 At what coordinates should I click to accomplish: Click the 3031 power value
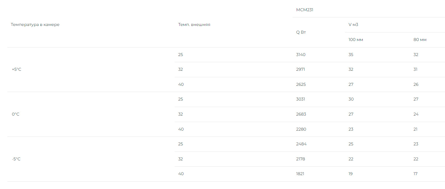point(301,99)
